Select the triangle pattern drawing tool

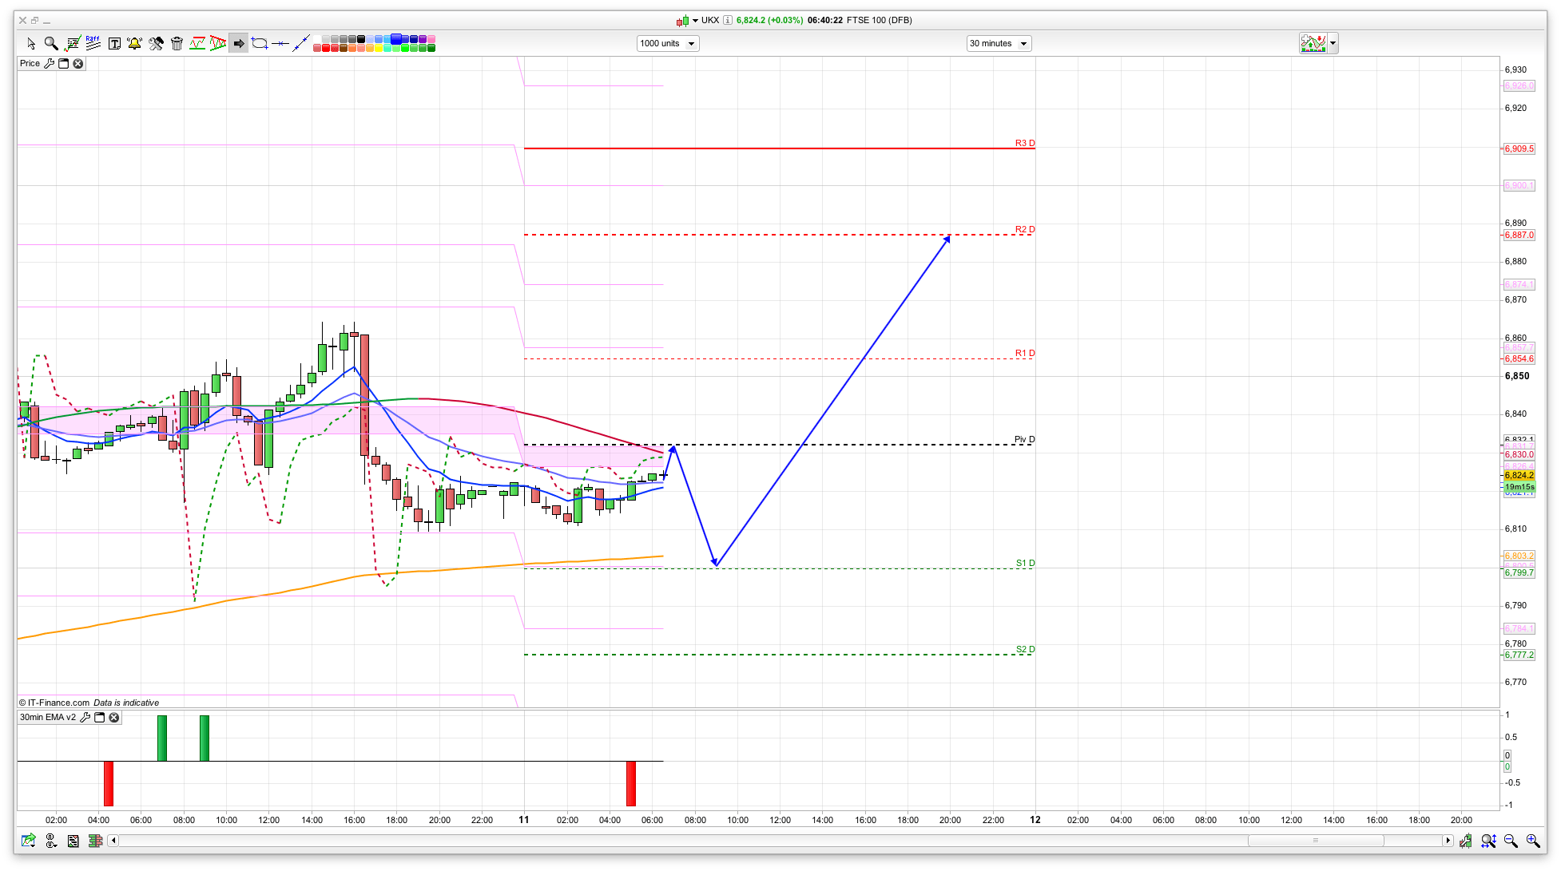(x=218, y=43)
